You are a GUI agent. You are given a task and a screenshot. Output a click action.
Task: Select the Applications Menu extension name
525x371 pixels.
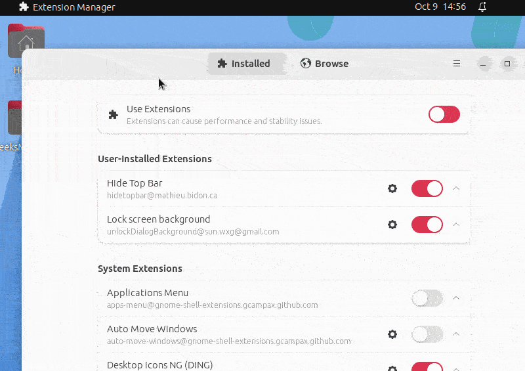(147, 293)
